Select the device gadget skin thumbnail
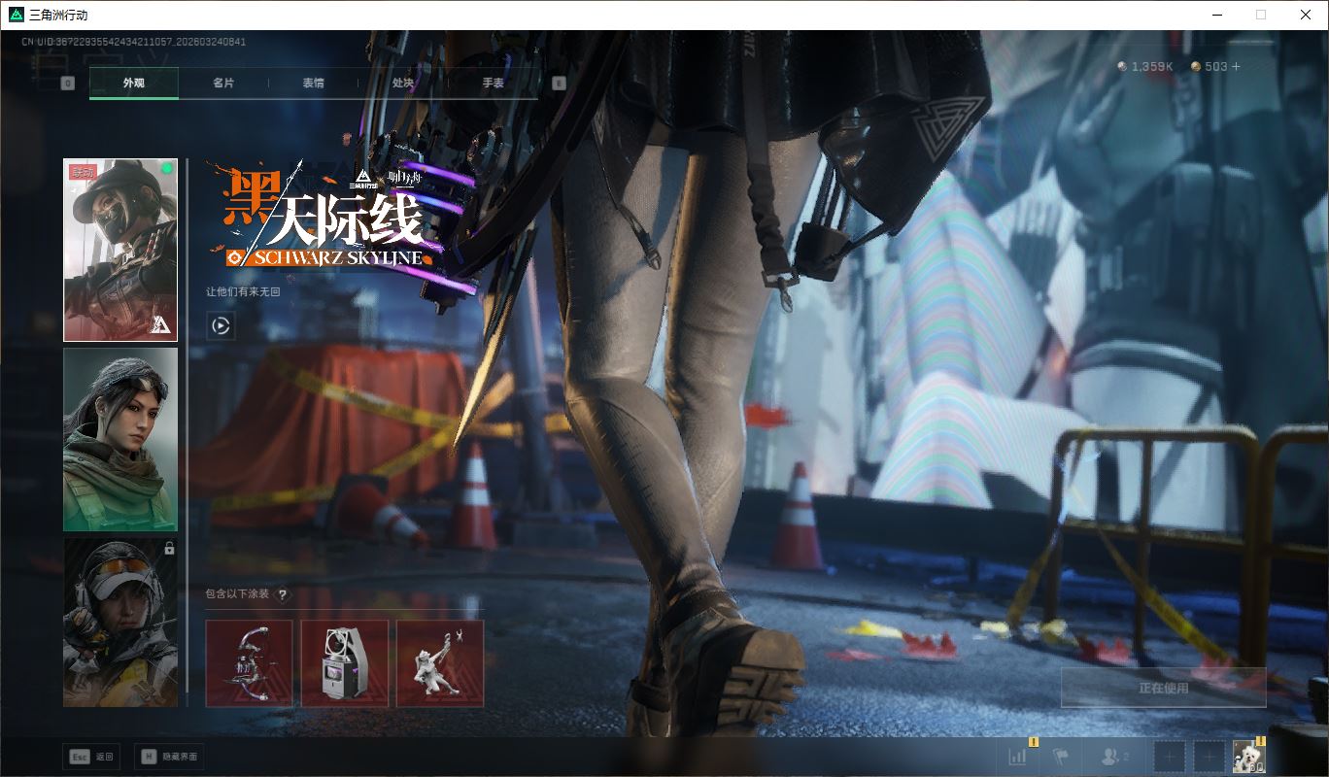The width and height of the screenshot is (1329, 777). click(x=344, y=663)
